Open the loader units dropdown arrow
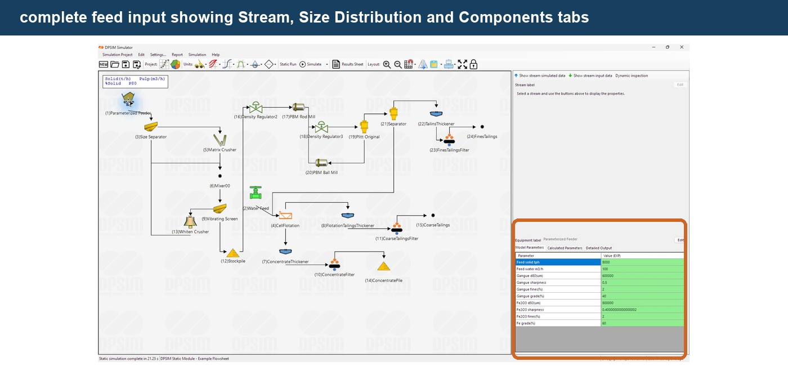 206,65
